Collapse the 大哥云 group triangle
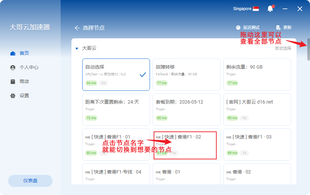310x195 pixels. (x=77, y=48)
